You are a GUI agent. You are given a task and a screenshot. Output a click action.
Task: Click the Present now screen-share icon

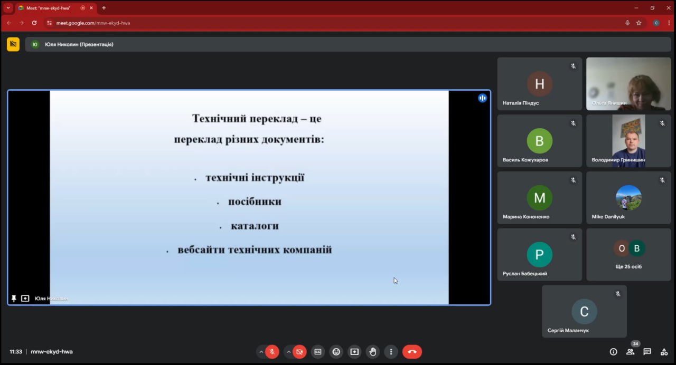pos(354,352)
